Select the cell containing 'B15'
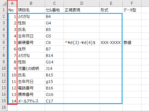The image size is (149, 111). coord(54,75)
